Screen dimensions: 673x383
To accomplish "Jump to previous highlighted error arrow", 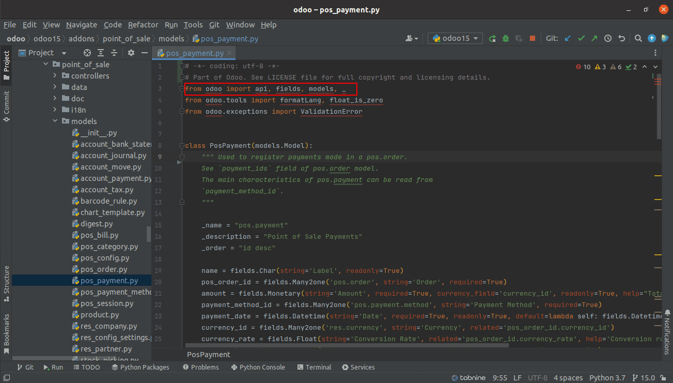I will point(646,67).
